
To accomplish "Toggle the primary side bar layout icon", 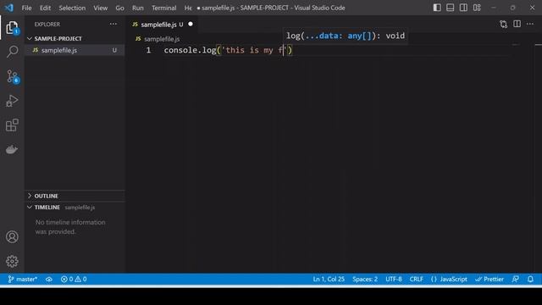I will [x=437, y=8].
